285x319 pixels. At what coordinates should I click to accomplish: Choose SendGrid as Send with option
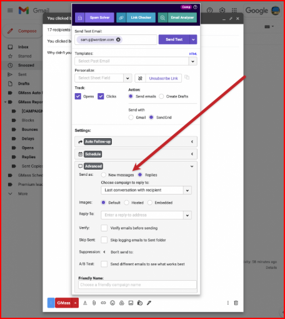click(x=151, y=118)
